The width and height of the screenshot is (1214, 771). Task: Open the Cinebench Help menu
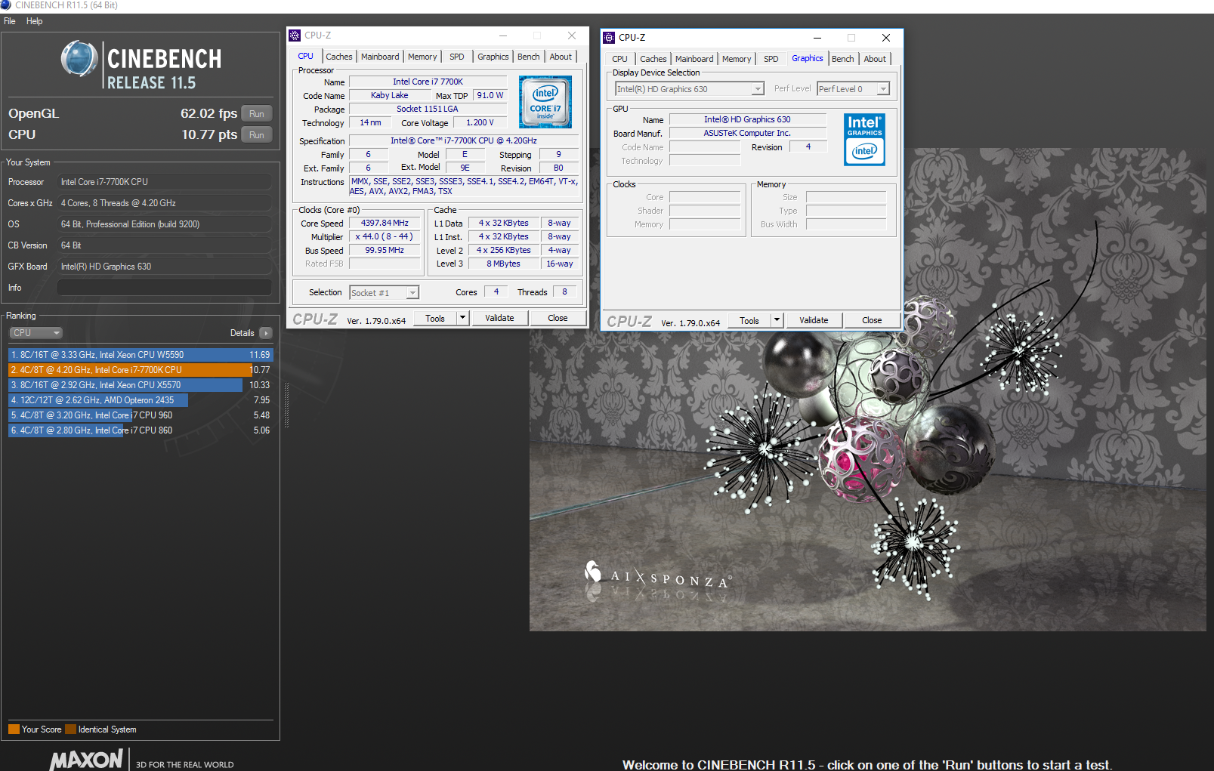(35, 21)
